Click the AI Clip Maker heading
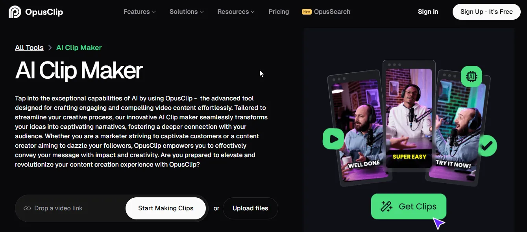 pos(79,71)
